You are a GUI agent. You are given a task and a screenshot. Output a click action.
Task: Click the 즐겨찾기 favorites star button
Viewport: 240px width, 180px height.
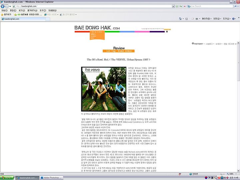6,15
